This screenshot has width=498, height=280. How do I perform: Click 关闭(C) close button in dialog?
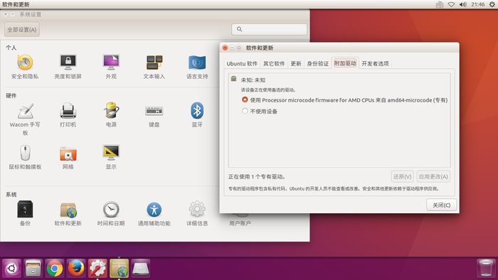coord(442,205)
